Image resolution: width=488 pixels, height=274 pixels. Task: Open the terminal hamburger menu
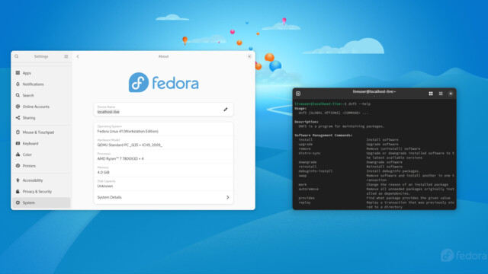[441, 94]
